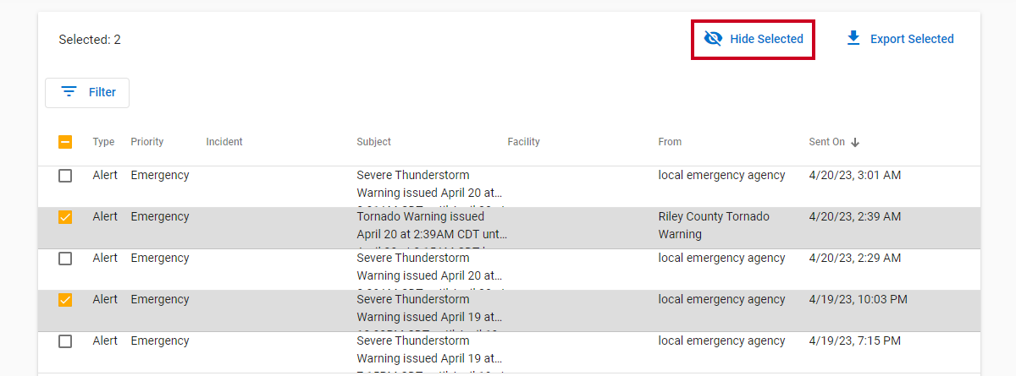This screenshot has width=1016, height=376.
Task: Click the Facility column header
Action: [x=523, y=142]
